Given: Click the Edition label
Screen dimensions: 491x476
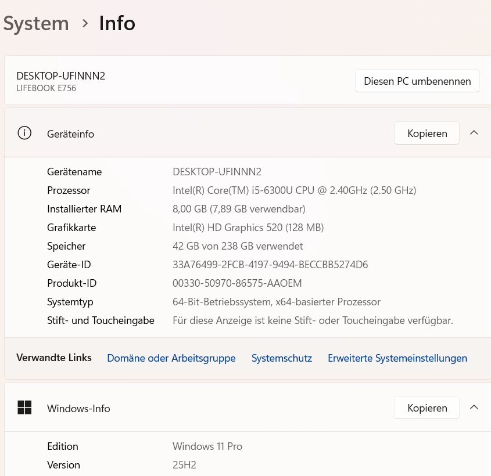Looking at the screenshot, I should coord(63,446).
